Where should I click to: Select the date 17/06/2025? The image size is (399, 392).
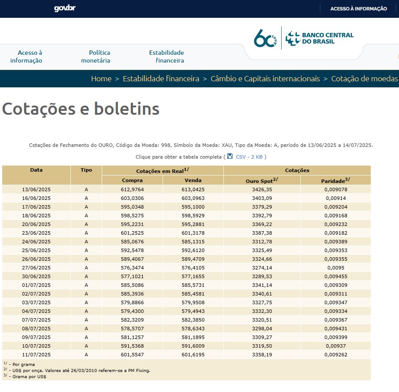tap(37, 207)
